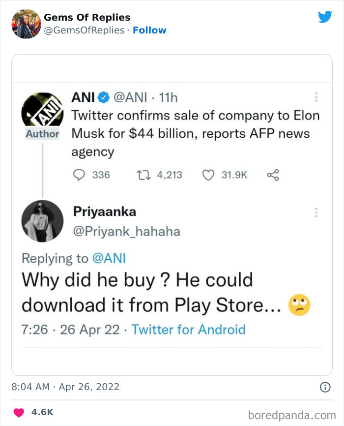Viewport: 344px width, 426px height.
Task: Click the Twitter bird logo
Action: point(325,16)
